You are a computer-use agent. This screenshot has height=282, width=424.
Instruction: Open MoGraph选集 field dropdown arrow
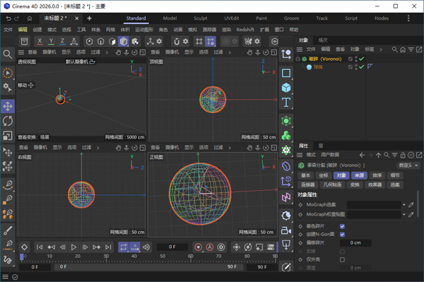tap(404, 205)
